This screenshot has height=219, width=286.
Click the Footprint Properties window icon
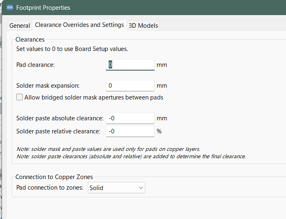point(10,8)
